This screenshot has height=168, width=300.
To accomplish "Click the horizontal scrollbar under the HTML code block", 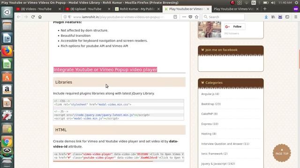I will click(x=103, y=161).
